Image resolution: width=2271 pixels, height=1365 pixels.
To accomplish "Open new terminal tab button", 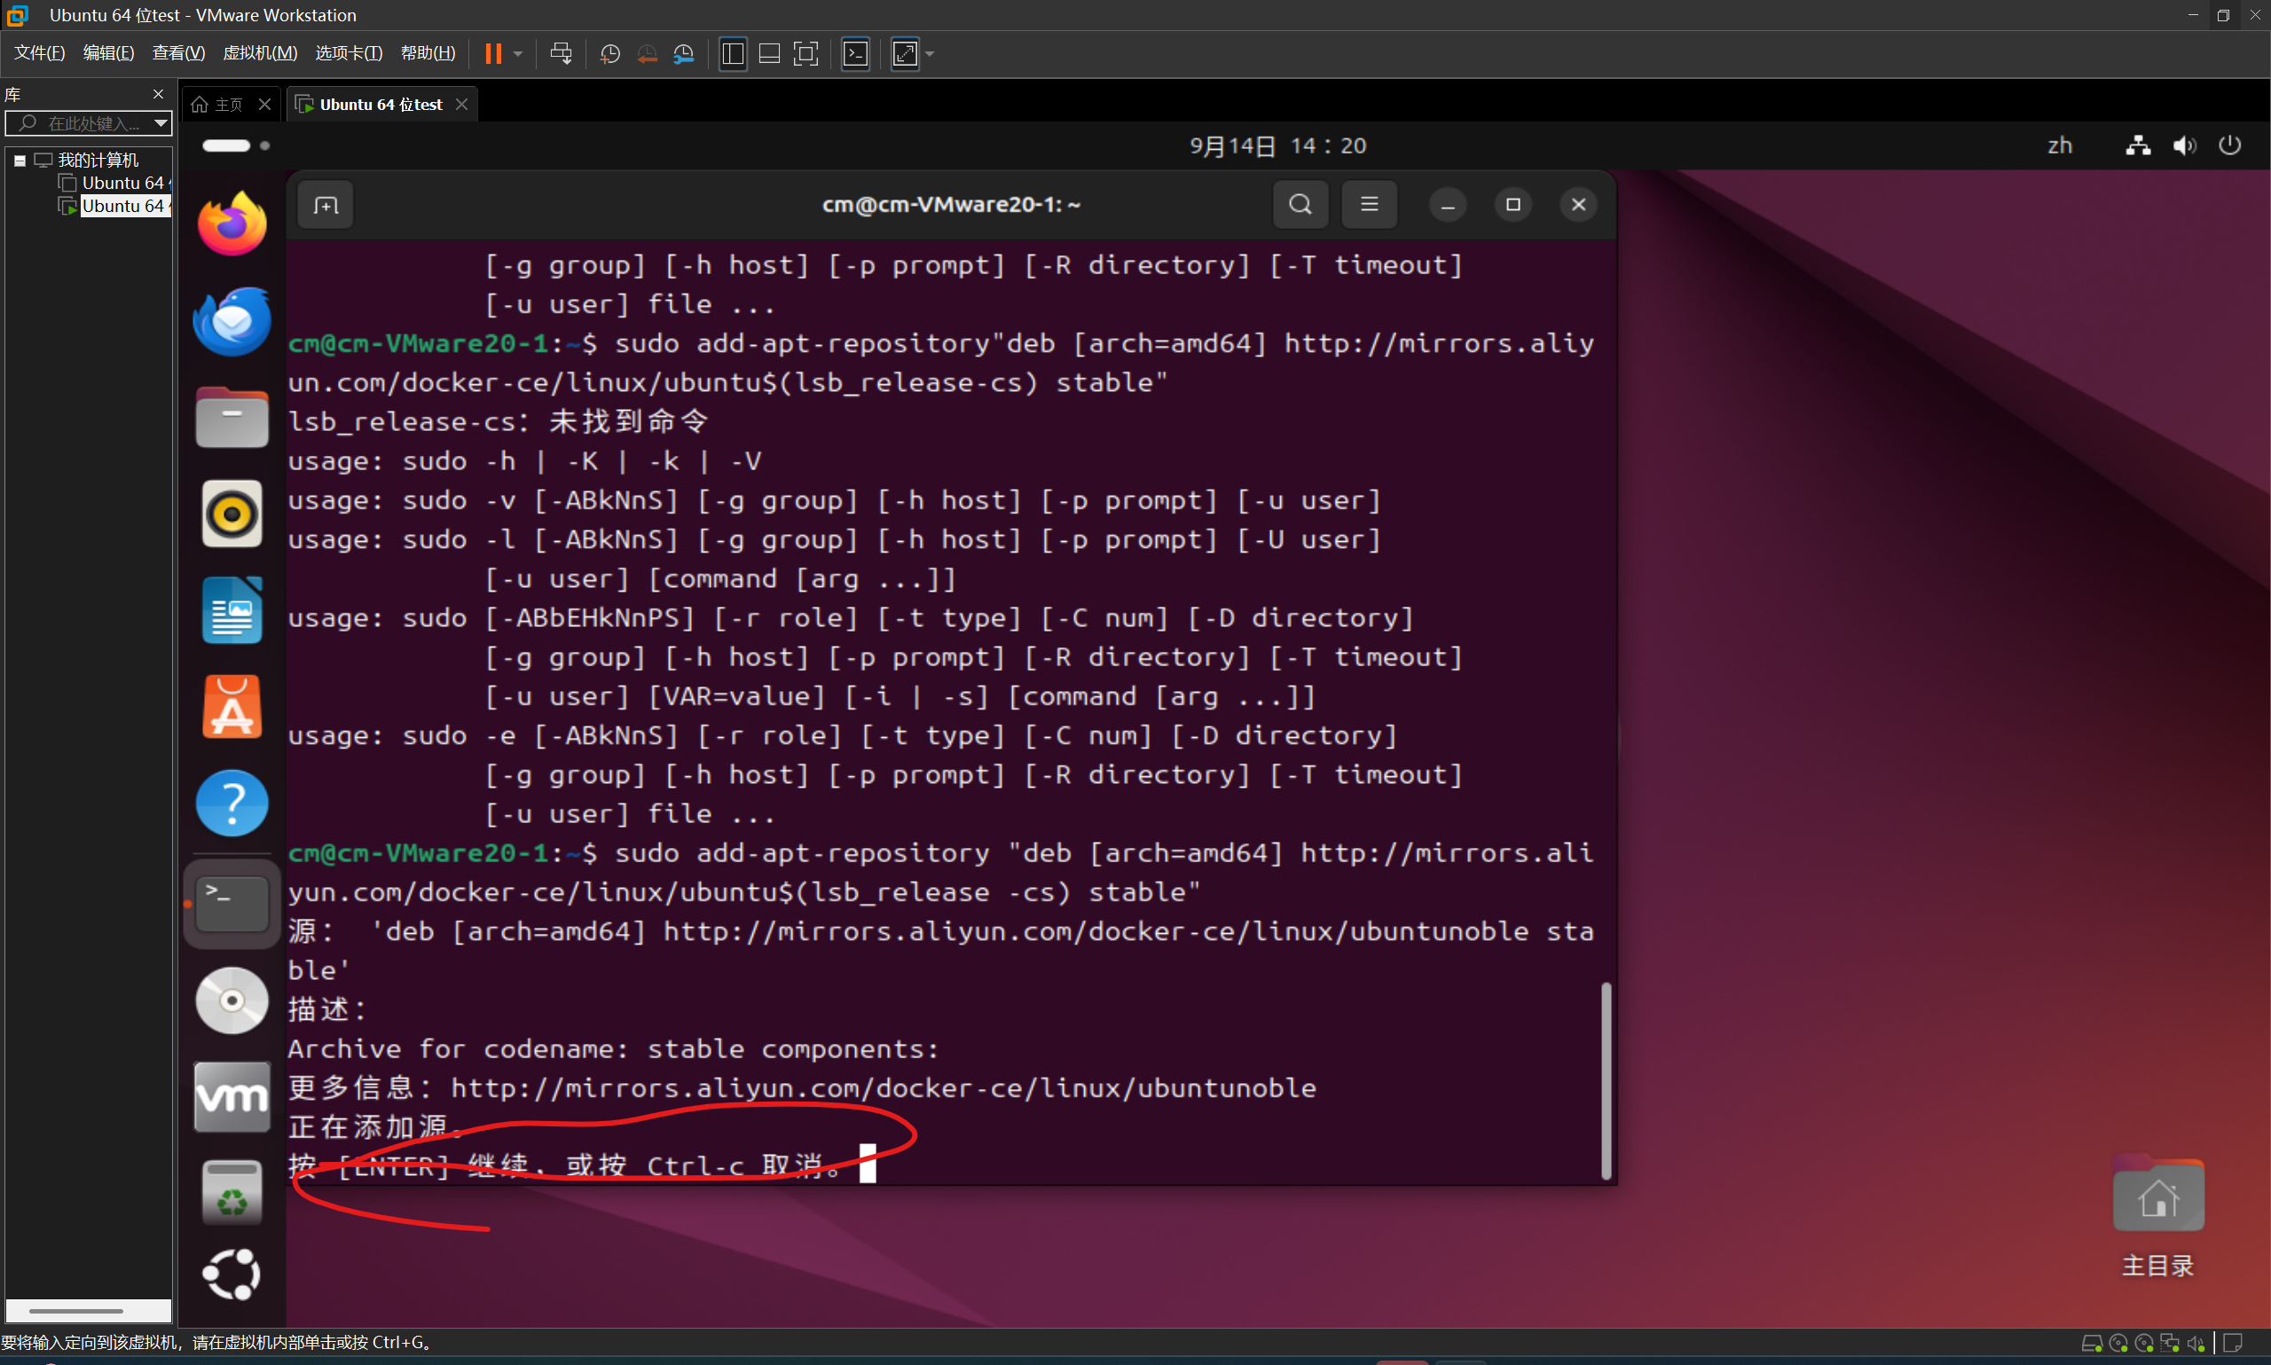I will [x=326, y=205].
